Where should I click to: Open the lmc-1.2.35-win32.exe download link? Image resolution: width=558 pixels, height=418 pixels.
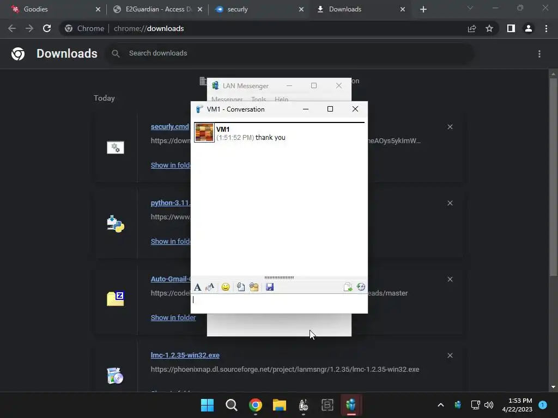pyautogui.click(x=185, y=355)
